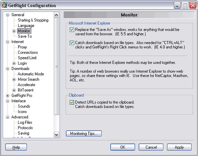This screenshot has height=156, width=198.
Task: Collapse the Interface tree node
Action: (x=8, y=101)
